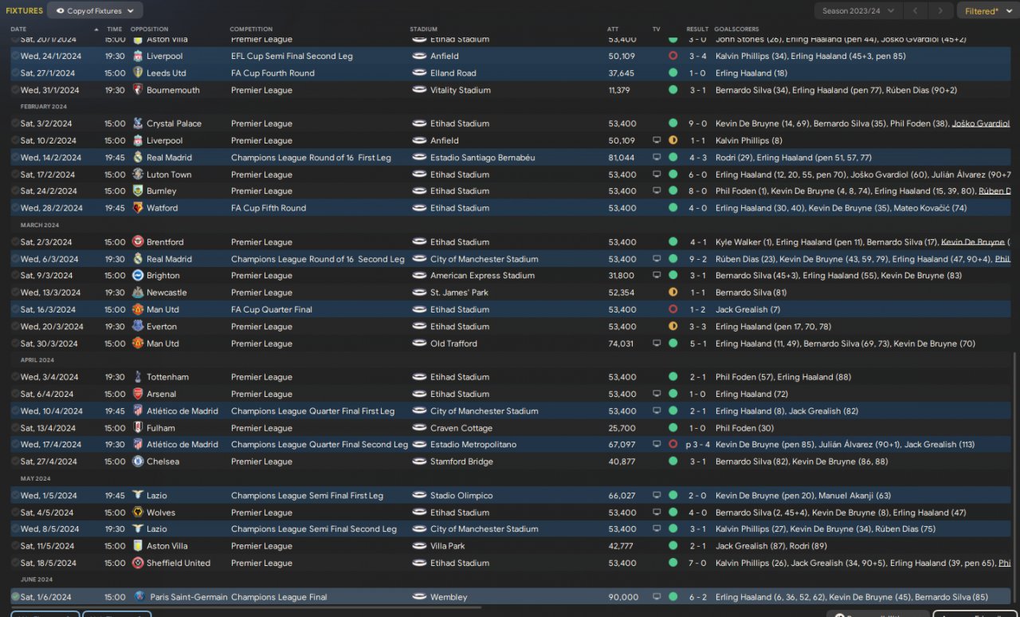This screenshot has width=1020, height=617.
Task: Go to the previous season arrow
Action: point(916,11)
